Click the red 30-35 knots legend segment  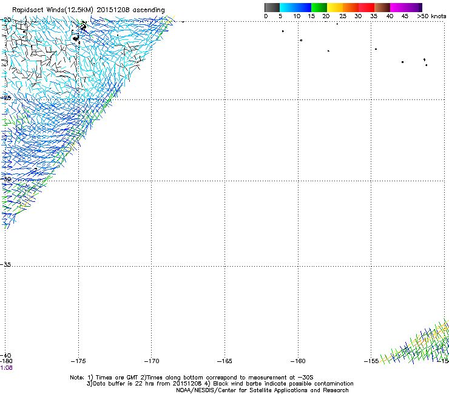click(x=366, y=7)
